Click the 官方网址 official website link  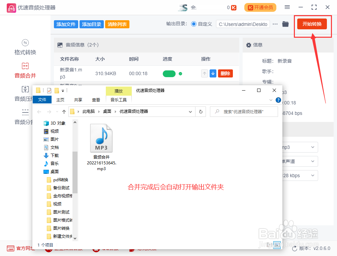(x=21, y=248)
